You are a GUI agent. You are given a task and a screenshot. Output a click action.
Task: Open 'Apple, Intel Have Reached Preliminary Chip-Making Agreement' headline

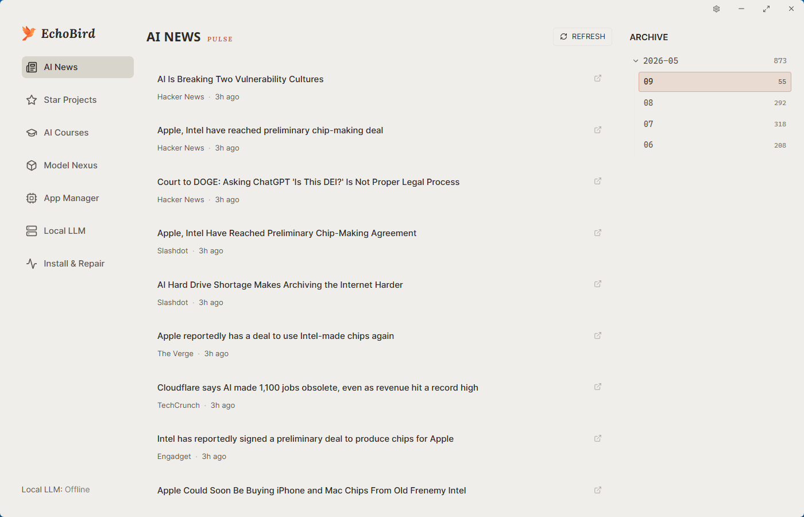(287, 233)
